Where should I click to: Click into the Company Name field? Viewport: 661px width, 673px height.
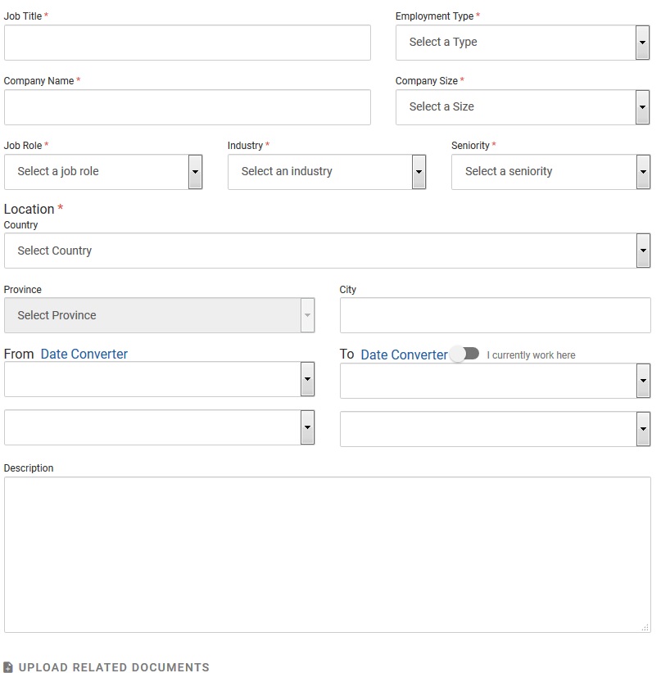point(187,107)
